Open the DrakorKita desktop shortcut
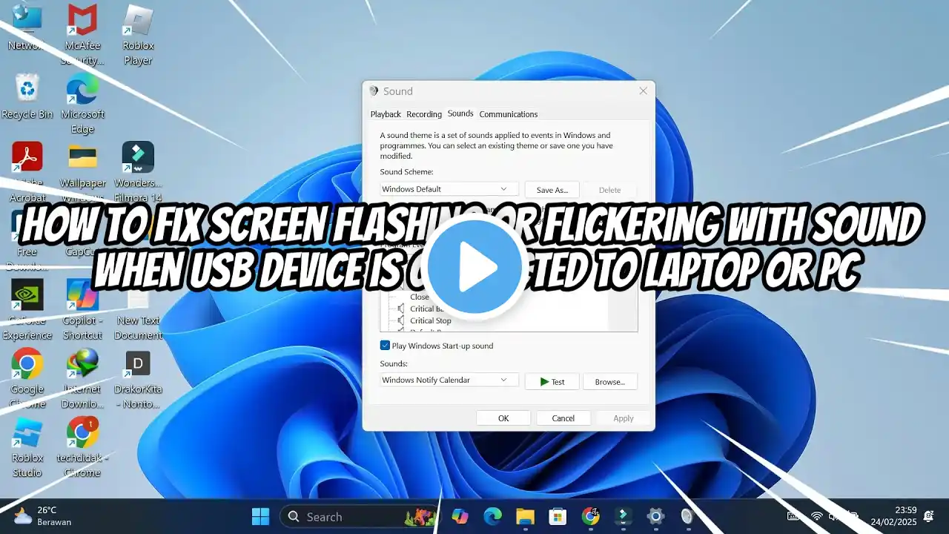The width and height of the screenshot is (949, 534). (138, 378)
